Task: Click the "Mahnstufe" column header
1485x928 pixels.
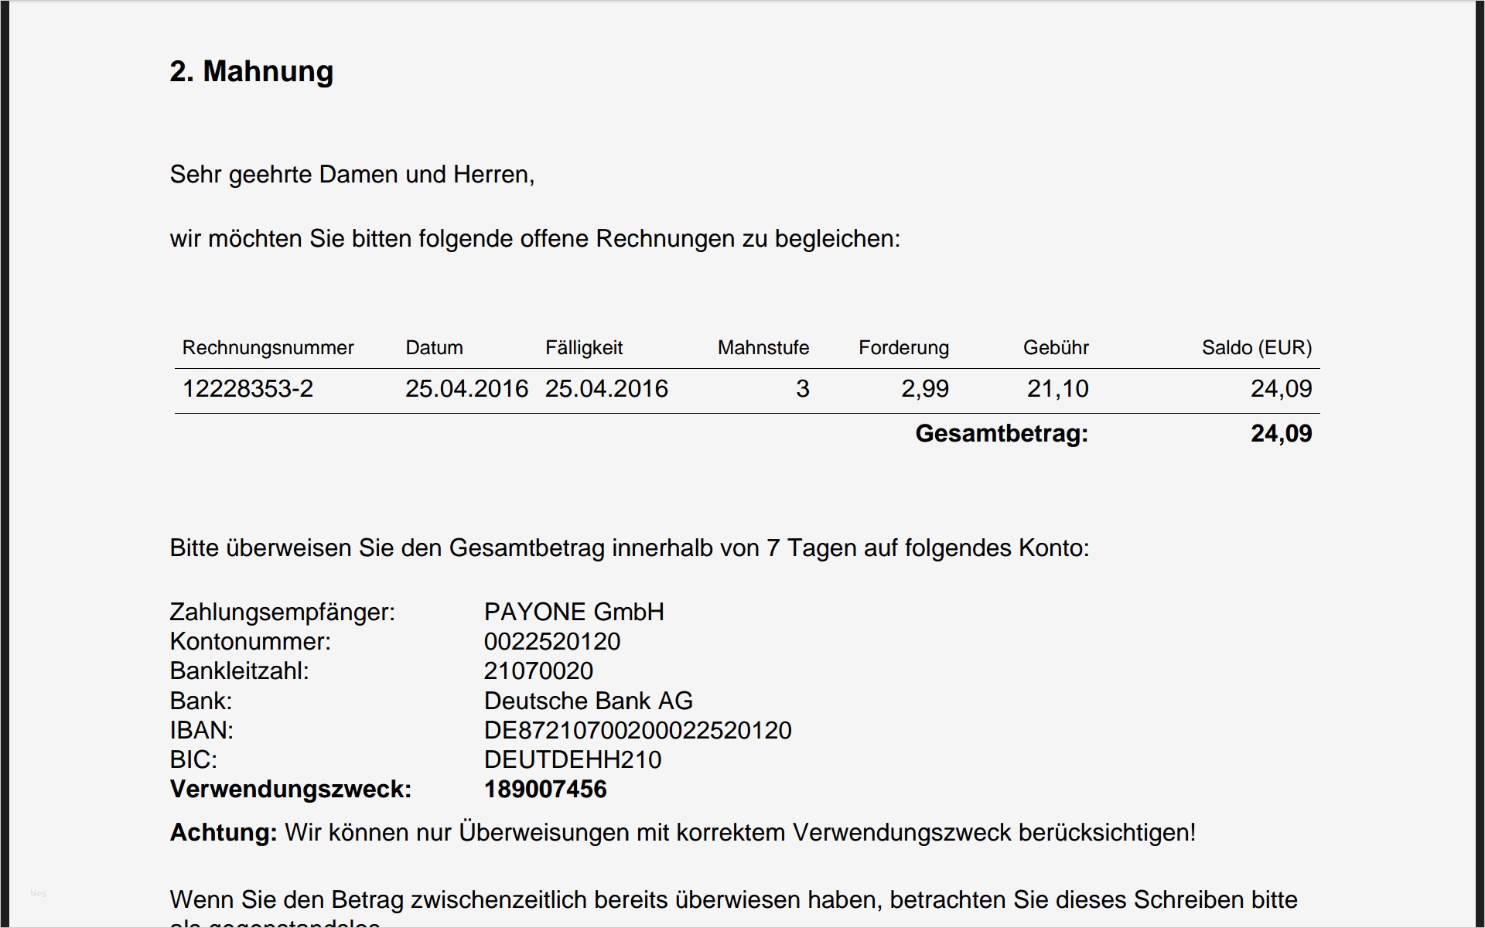Action: click(x=763, y=348)
